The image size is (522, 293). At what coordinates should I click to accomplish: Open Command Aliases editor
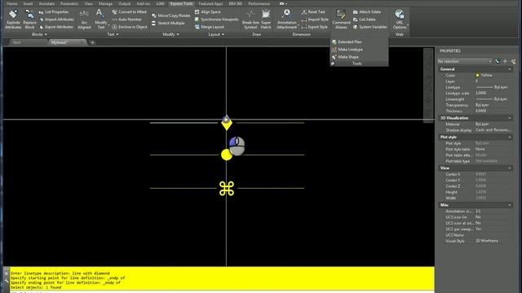tap(341, 20)
